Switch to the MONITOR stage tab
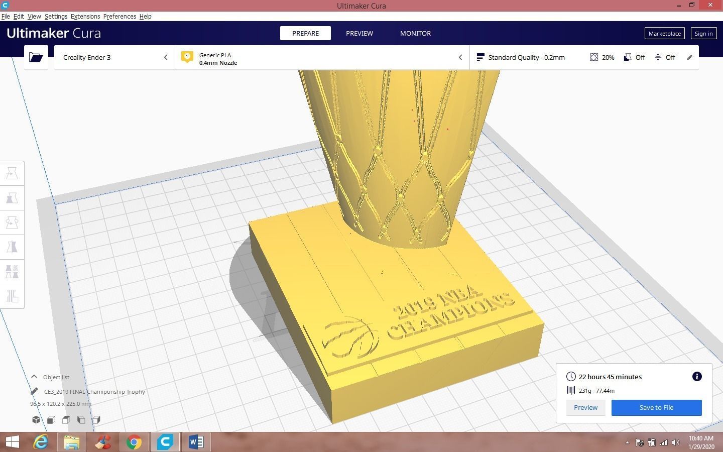The image size is (723, 452). coord(415,33)
